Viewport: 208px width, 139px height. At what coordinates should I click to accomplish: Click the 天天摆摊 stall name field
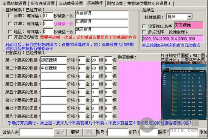(x=189, y=25)
